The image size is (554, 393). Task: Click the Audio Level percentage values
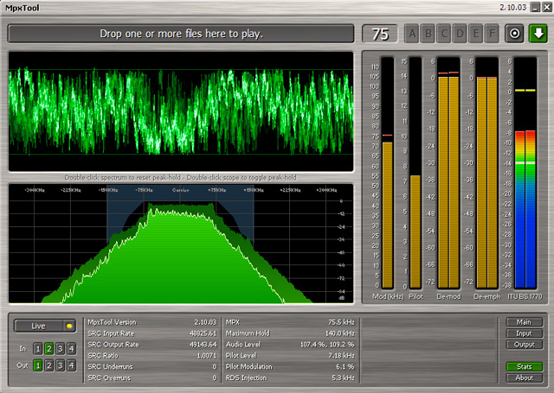327,345
